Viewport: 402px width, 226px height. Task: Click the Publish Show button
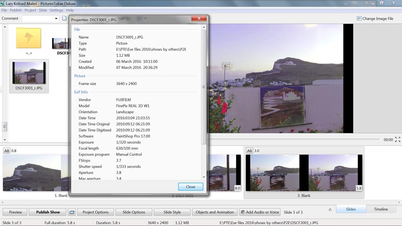(48, 212)
